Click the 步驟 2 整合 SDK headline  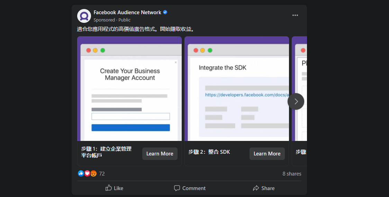[x=209, y=152]
